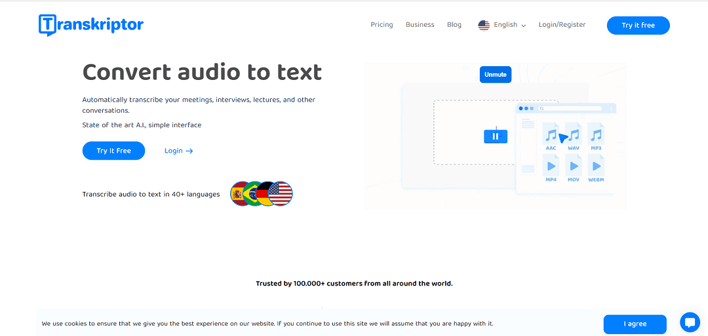Click the hero Try It Free button

tap(114, 151)
